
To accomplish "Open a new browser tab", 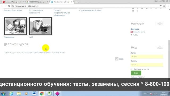I will (76, 2).
